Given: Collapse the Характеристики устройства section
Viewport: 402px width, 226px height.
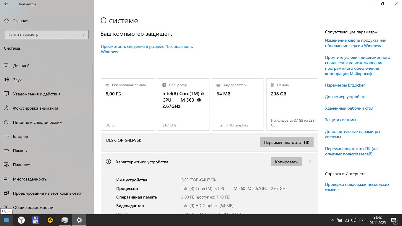Looking at the screenshot, I should [x=310, y=161].
